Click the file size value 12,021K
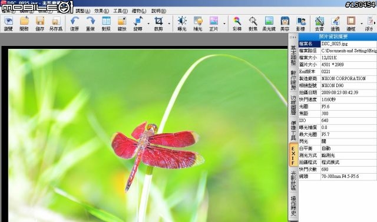The width and height of the screenshot is (377, 222). [329, 58]
